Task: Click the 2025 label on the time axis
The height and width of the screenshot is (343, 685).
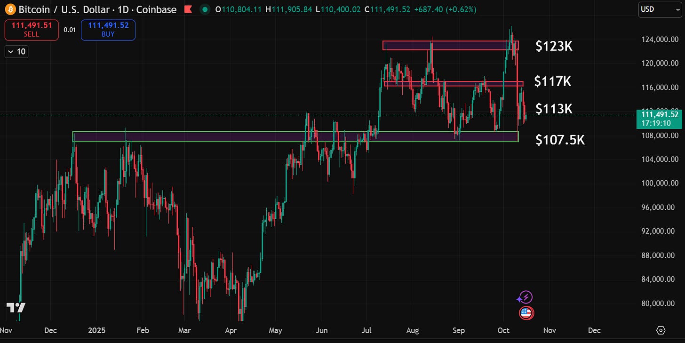Action: click(x=96, y=330)
